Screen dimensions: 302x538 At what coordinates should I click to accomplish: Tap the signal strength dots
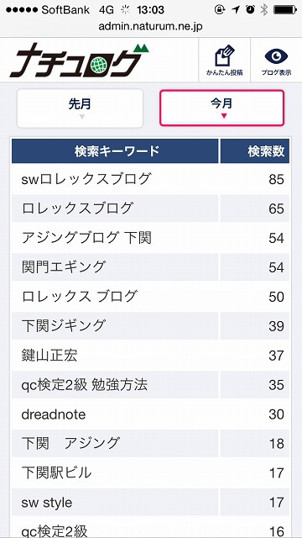pos(22,10)
